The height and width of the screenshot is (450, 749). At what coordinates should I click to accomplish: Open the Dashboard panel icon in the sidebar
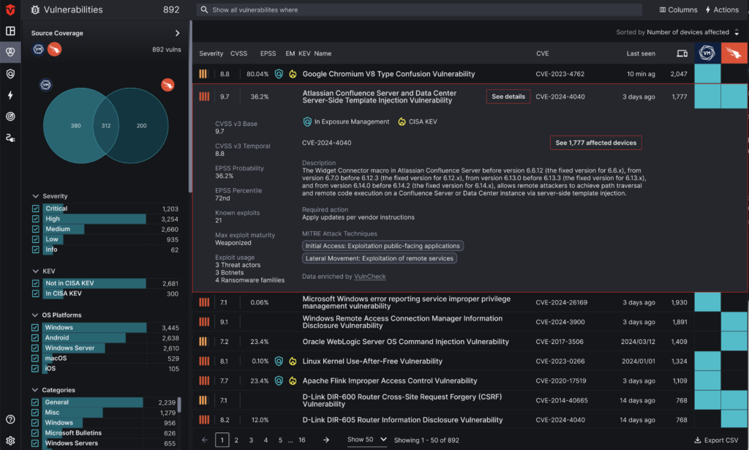pos(10,31)
